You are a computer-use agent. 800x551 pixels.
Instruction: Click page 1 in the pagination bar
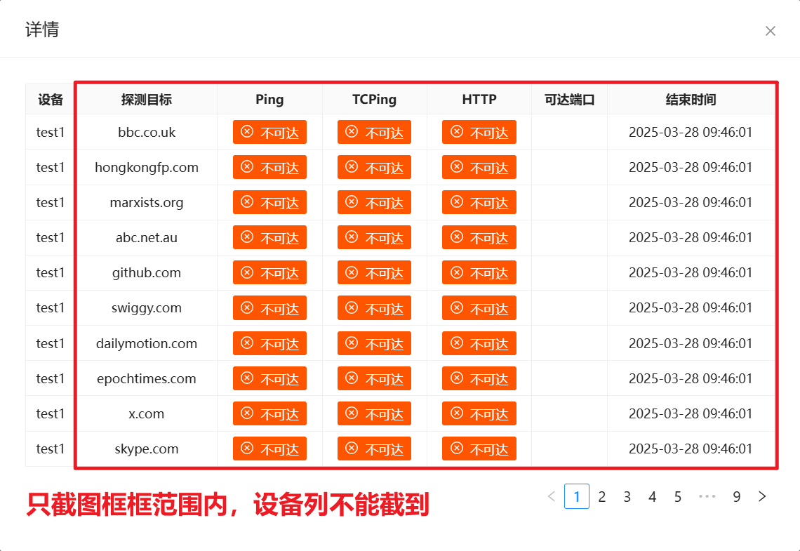pyautogui.click(x=577, y=496)
